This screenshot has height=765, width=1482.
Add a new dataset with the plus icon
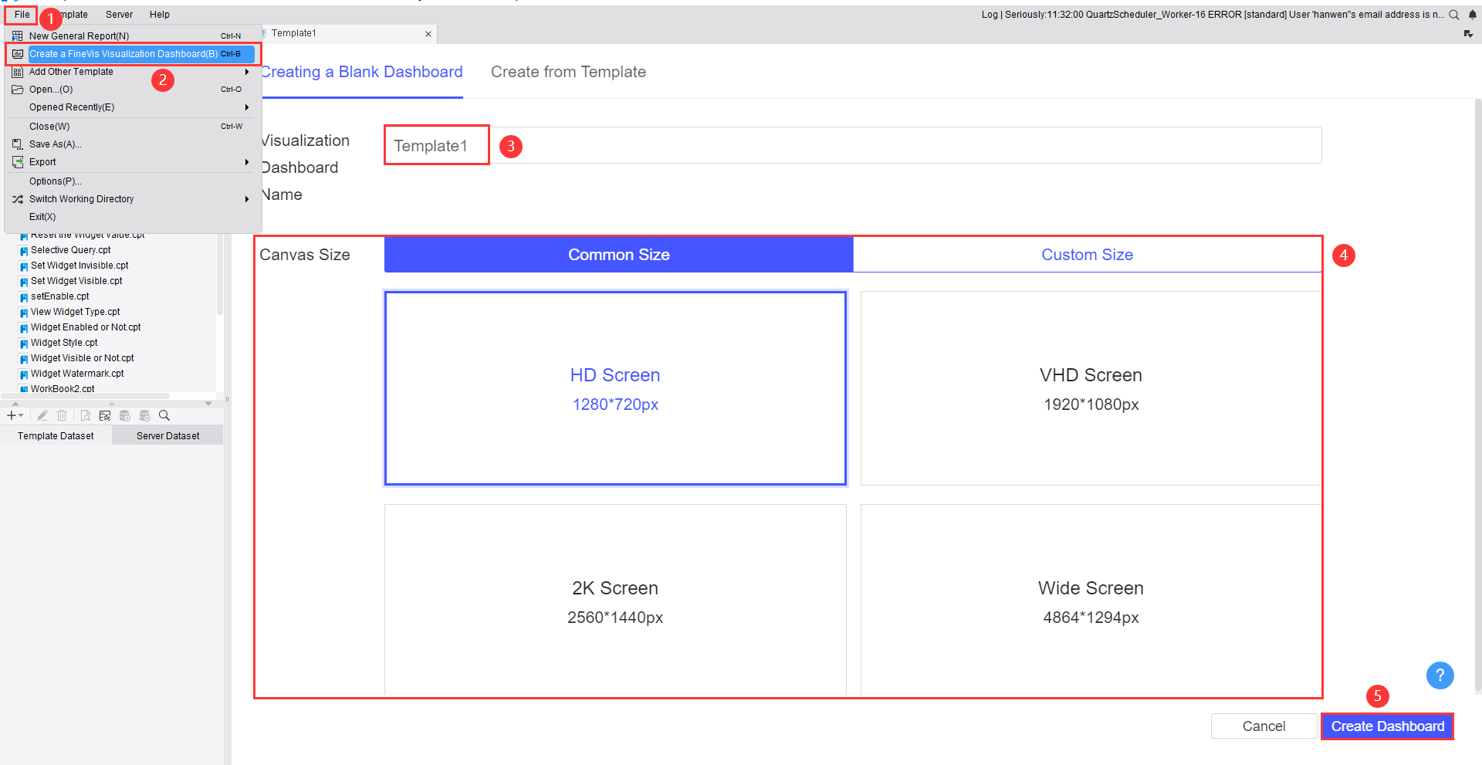[x=12, y=415]
